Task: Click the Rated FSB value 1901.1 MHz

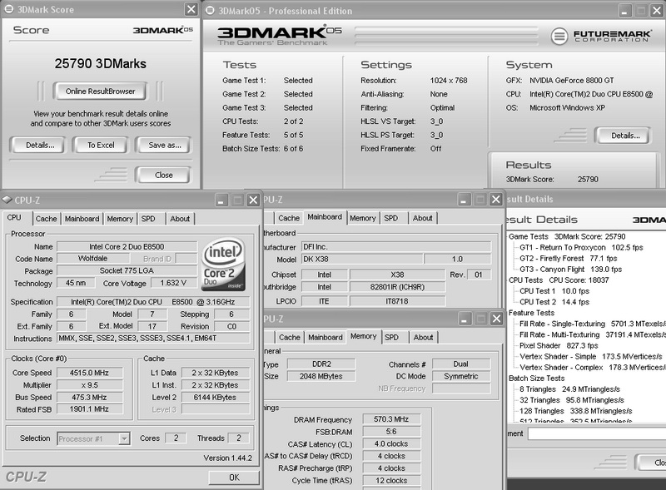Action: (x=89, y=409)
